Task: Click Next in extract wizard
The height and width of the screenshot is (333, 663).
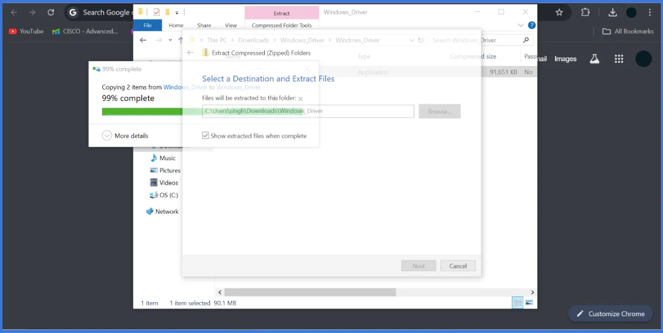Action: coord(418,266)
